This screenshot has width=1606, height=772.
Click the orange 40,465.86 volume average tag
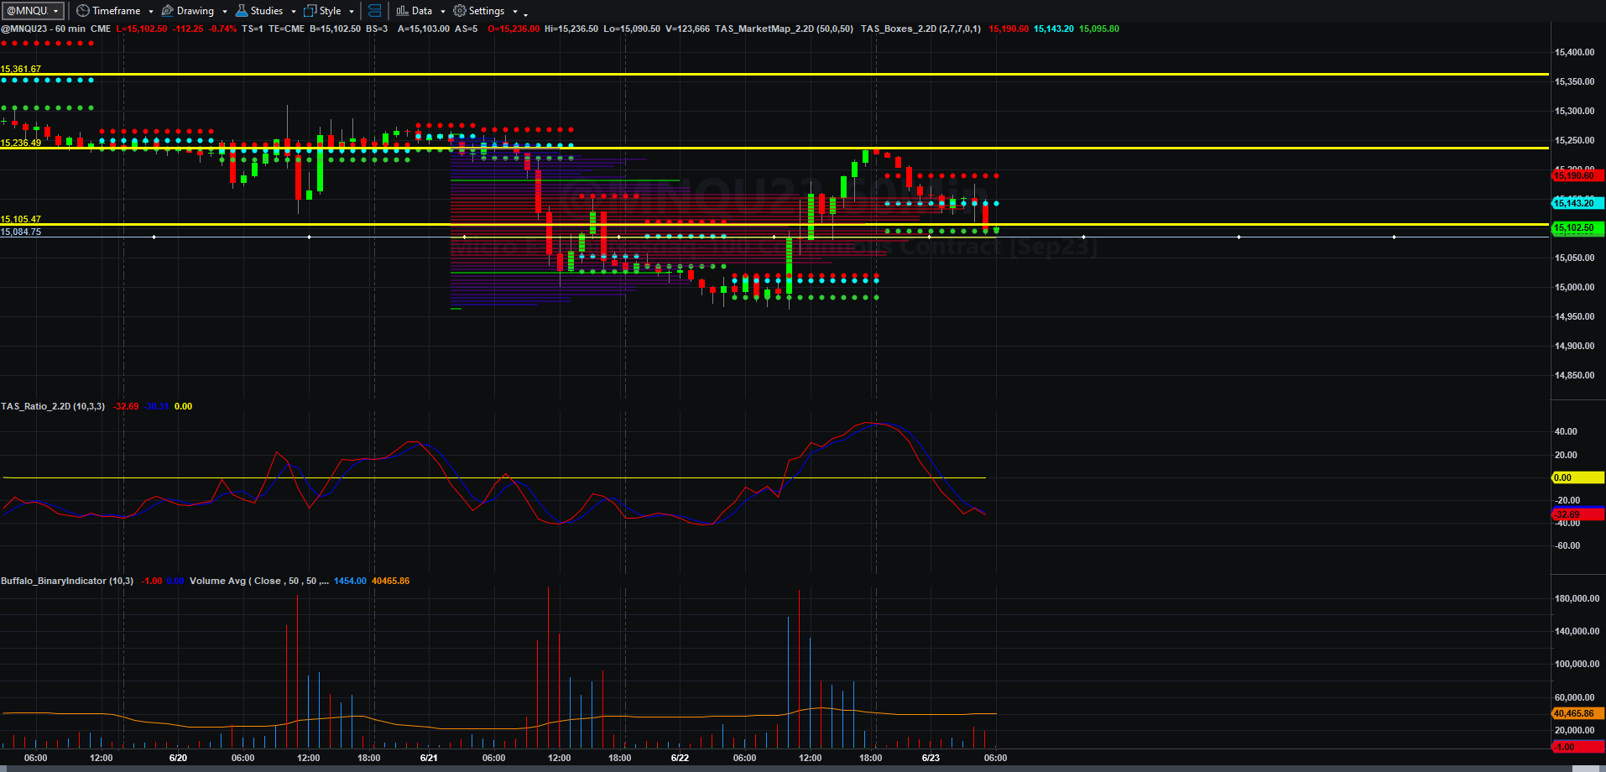pyautogui.click(x=1577, y=713)
